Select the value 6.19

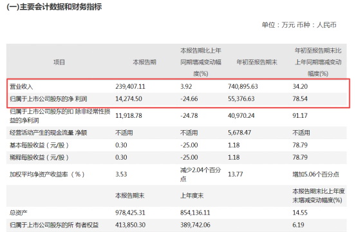click(x=298, y=225)
